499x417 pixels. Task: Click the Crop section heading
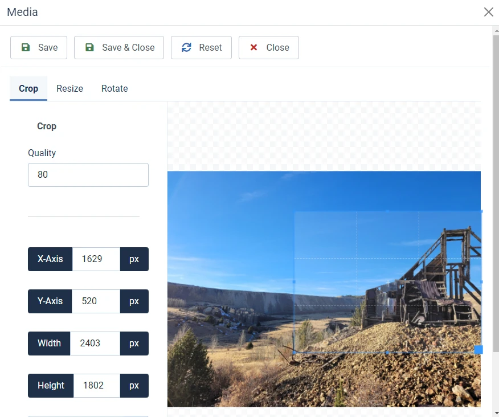47,126
